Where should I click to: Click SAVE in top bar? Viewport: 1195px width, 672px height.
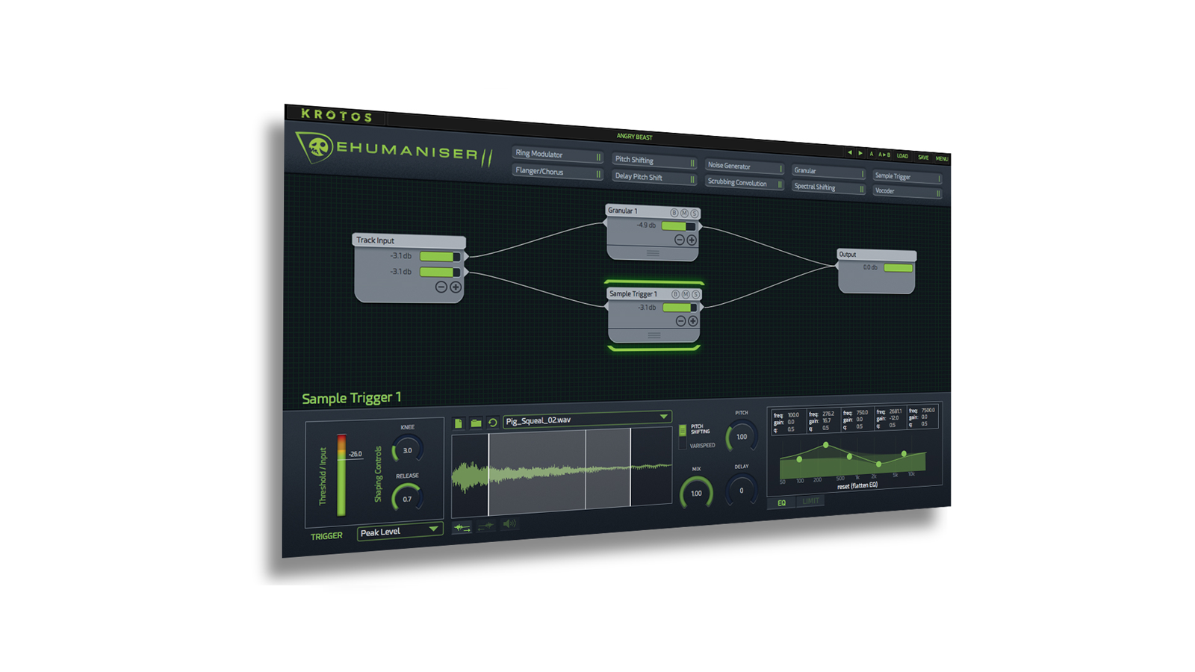pos(924,158)
